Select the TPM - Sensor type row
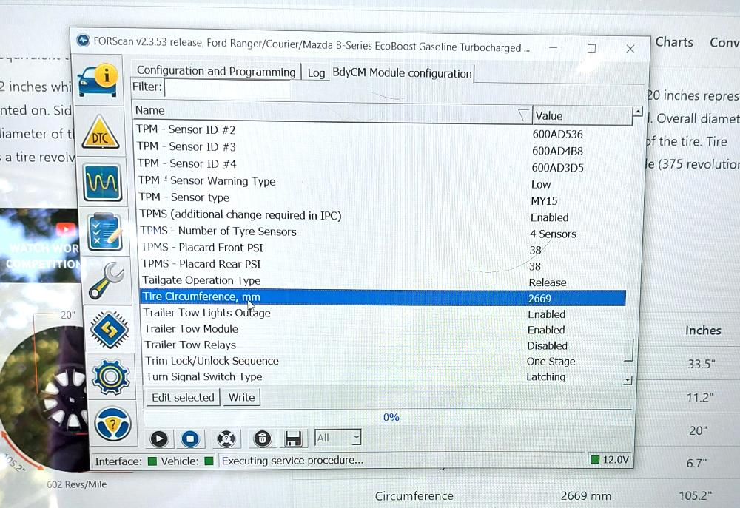This screenshot has height=508, width=740. click(381, 199)
